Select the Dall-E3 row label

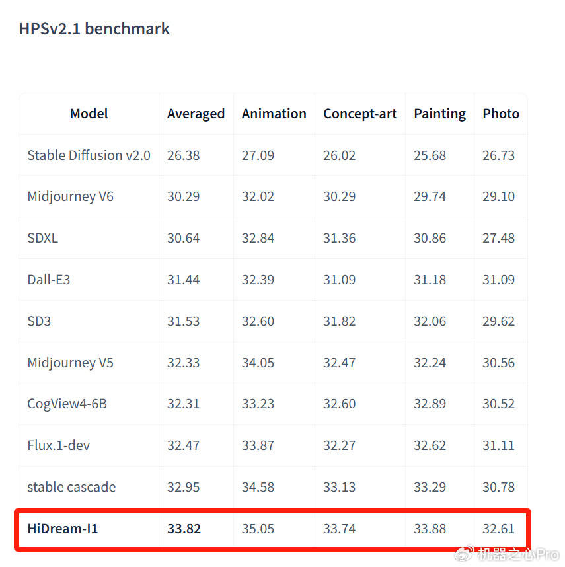(48, 280)
